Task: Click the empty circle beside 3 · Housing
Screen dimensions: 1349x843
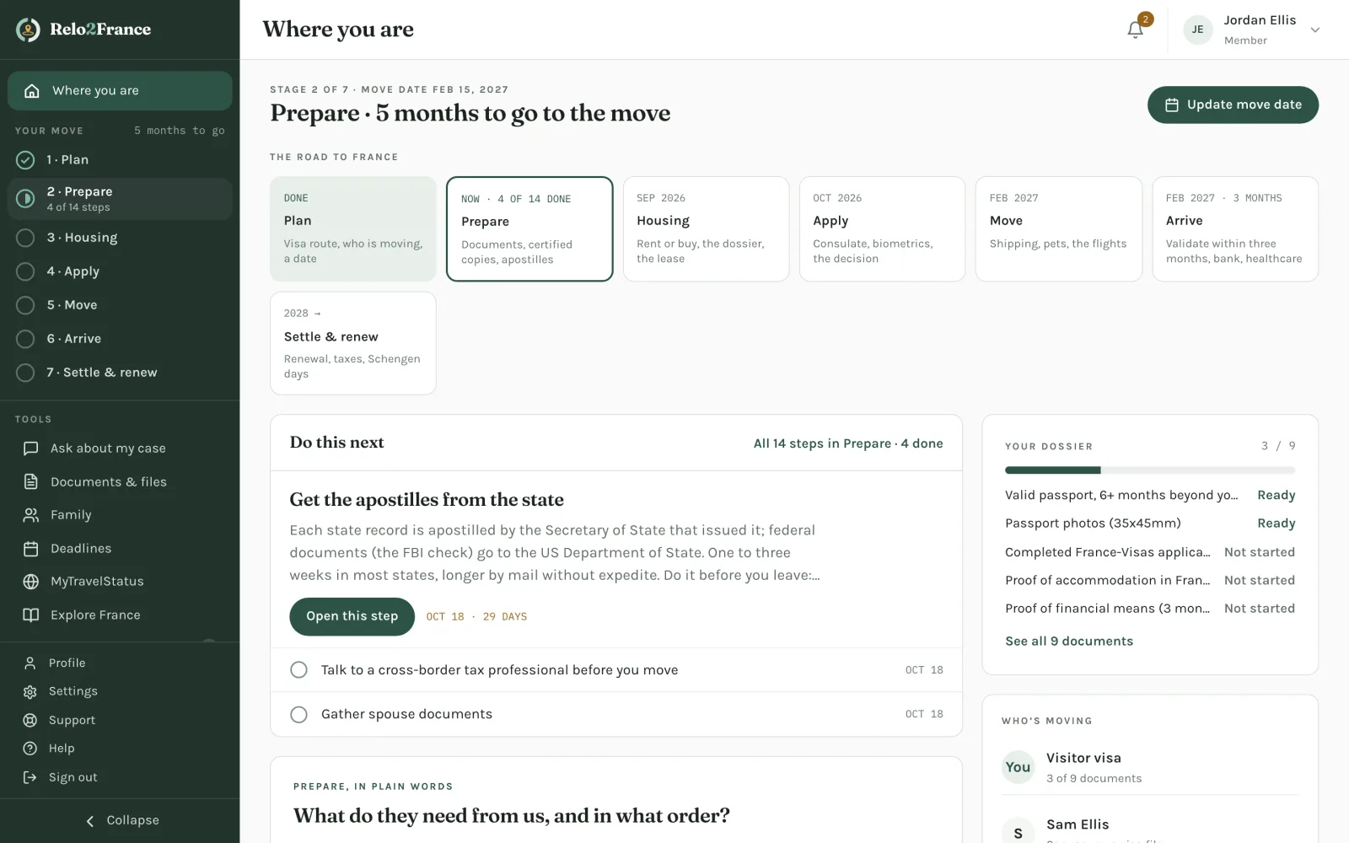Action: pyautogui.click(x=26, y=238)
